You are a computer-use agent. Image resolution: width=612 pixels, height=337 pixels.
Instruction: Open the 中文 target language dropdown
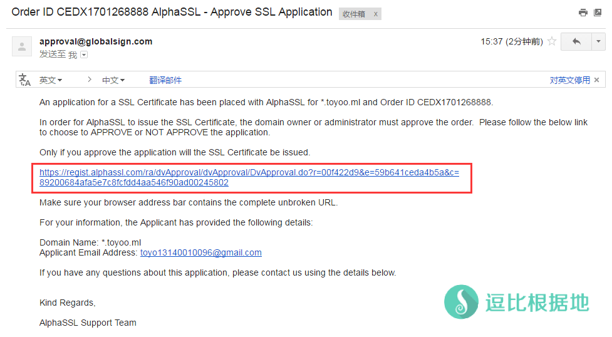113,80
